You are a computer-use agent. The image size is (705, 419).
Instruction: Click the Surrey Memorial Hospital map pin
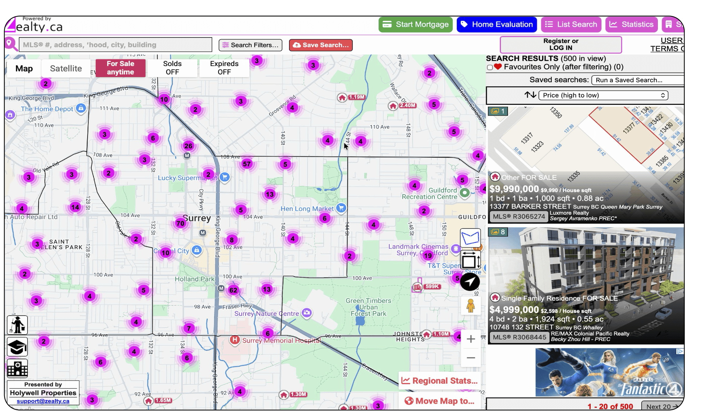(x=234, y=340)
